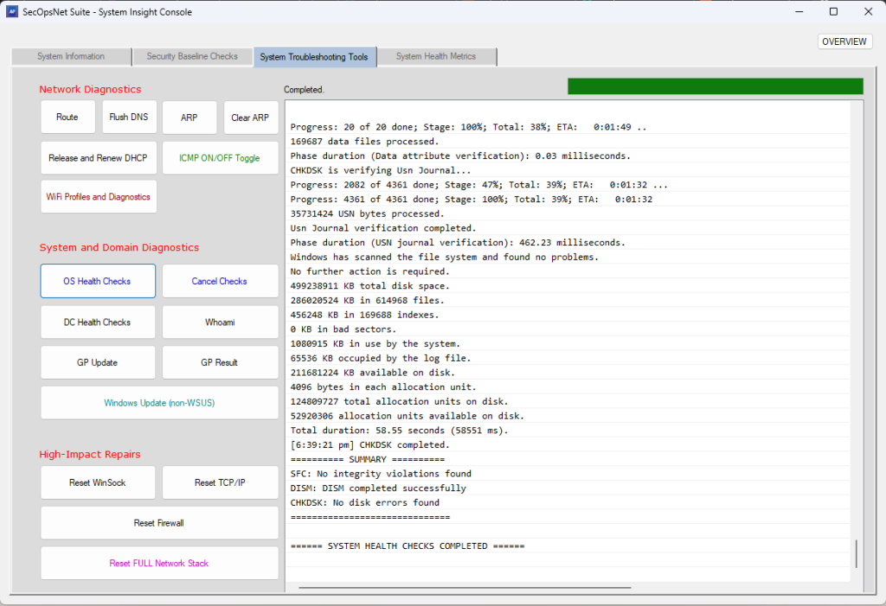Open WiFi Profiles and Diagnostics
This screenshot has height=606, width=886.
point(99,197)
